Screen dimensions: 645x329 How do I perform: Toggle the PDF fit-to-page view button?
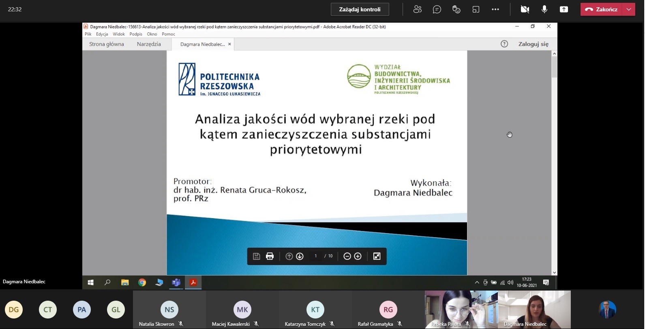[x=377, y=256]
